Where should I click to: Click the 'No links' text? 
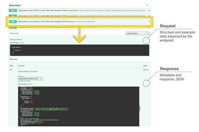(146, 70)
